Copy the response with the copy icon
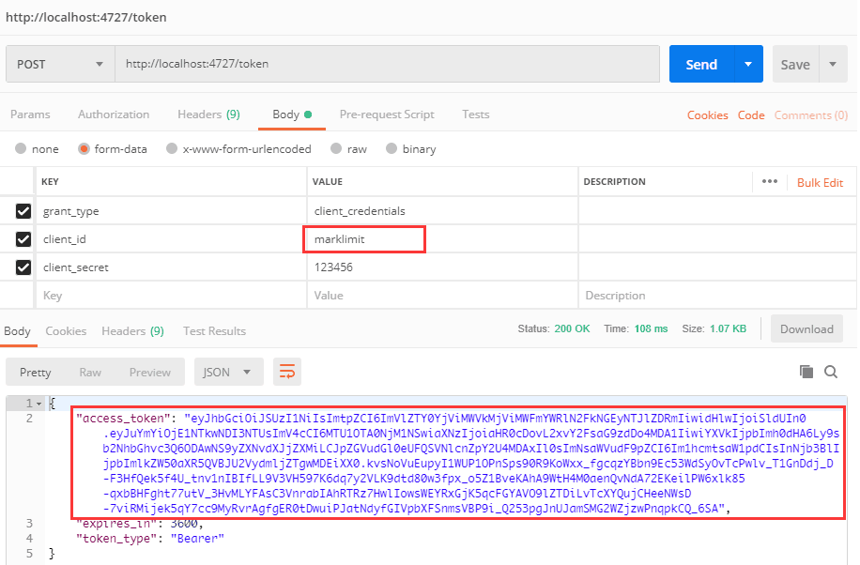The width and height of the screenshot is (860, 565). (806, 372)
